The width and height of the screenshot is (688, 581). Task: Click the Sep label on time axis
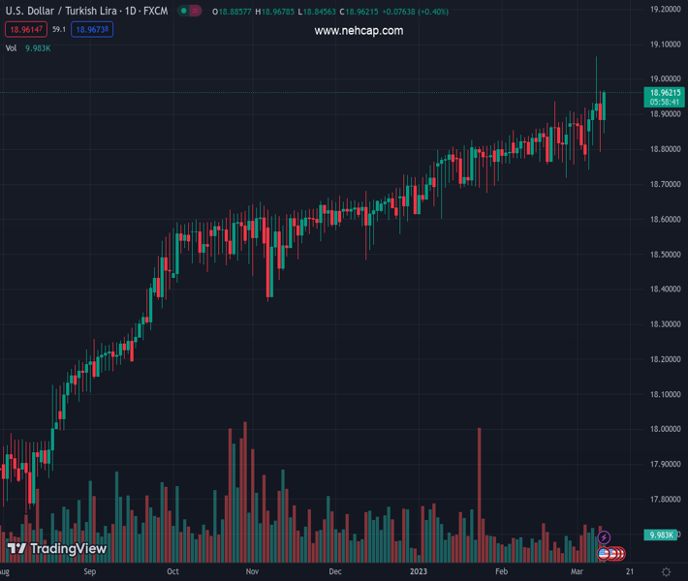[x=89, y=572]
